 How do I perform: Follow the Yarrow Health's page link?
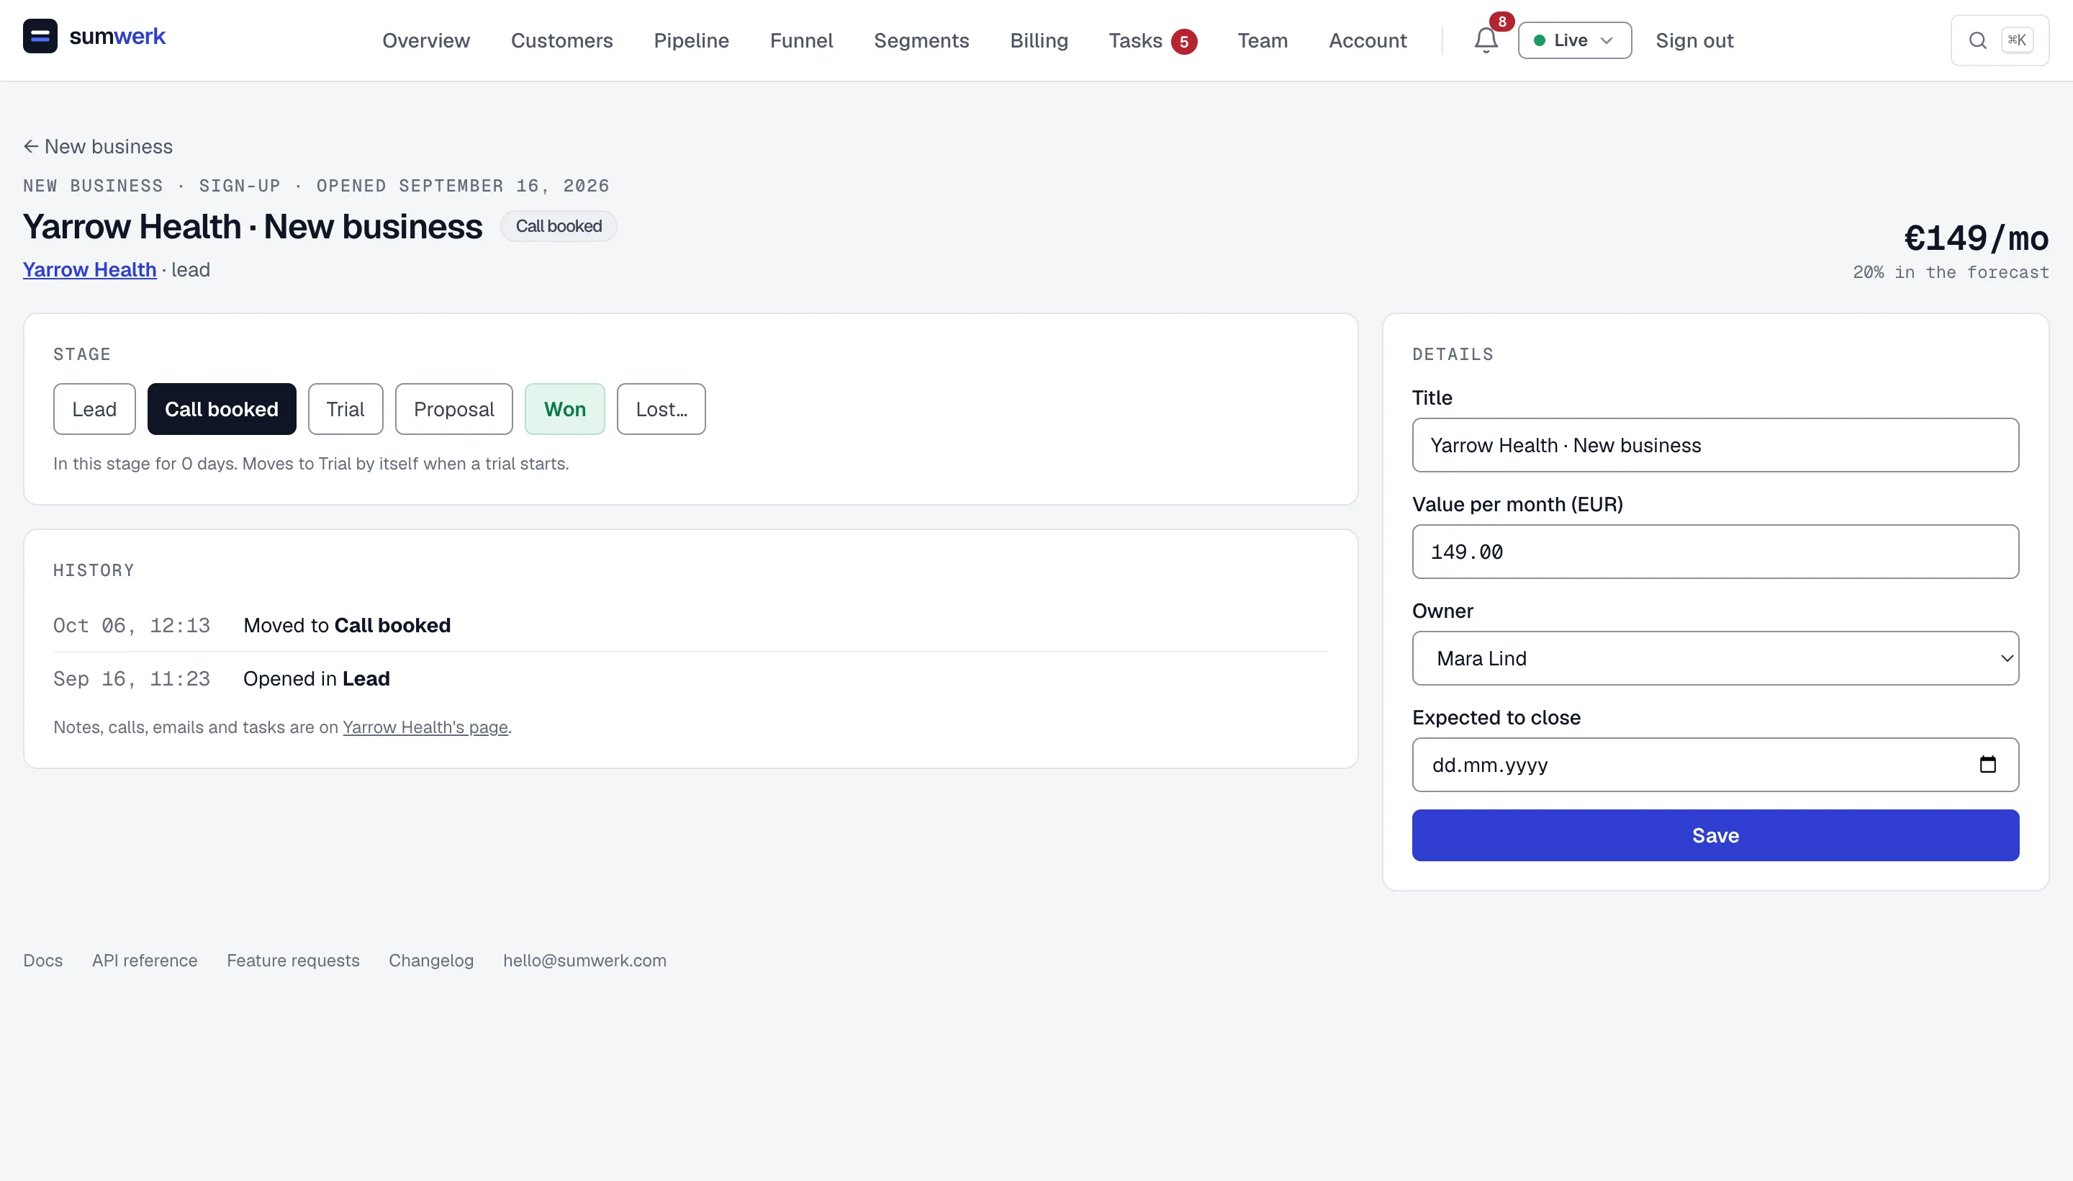[425, 727]
